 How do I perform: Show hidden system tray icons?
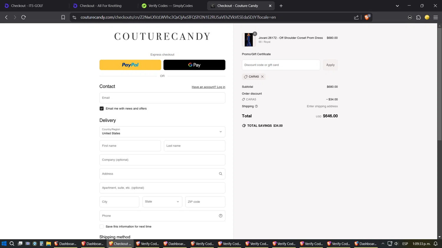tap(383, 244)
